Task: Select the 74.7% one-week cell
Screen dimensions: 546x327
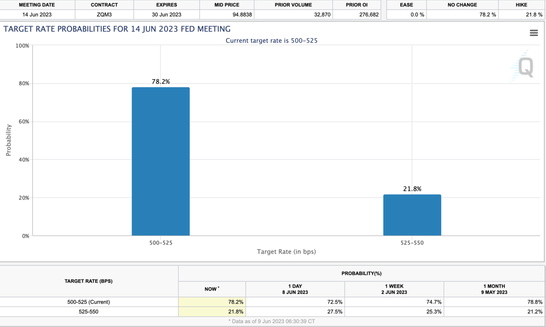Action: (394, 302)
